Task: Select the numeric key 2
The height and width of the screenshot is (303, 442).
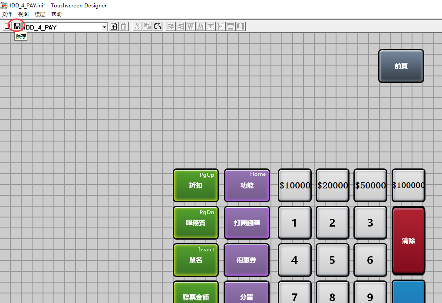Action: click(332, 223)
